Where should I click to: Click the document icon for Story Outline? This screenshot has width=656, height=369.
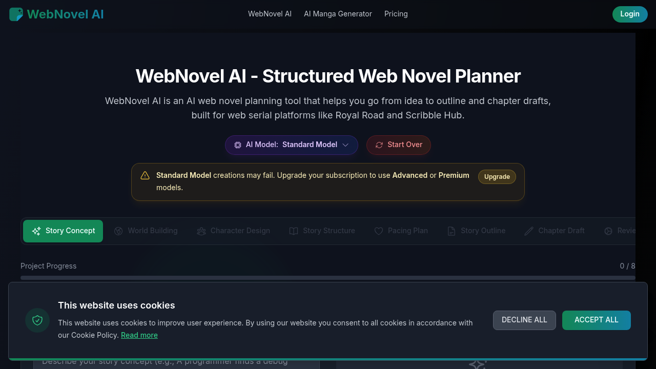coord(452,231)
